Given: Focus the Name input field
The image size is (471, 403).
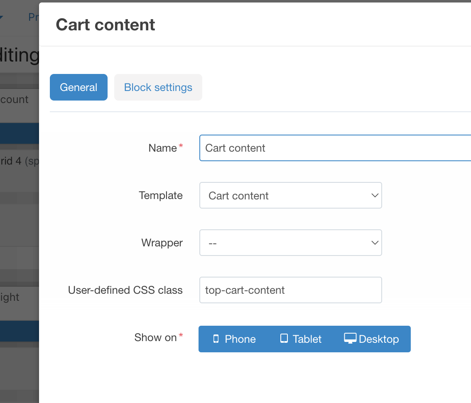Looking at the screenshot, I should pyautogui.click(x=335, y=148).
